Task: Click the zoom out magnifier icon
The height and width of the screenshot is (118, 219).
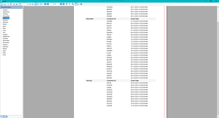Action: pos(14,4)
